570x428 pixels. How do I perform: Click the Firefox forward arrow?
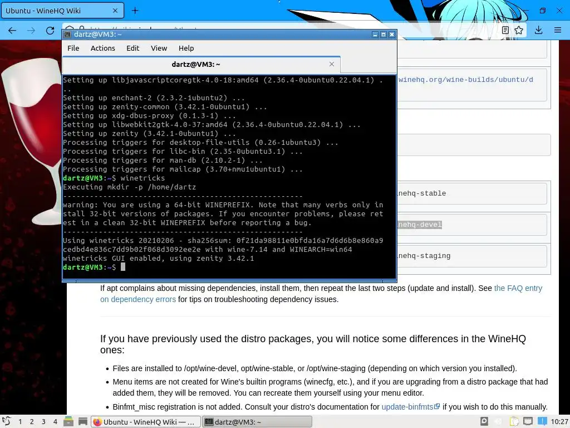click(31, 31)
